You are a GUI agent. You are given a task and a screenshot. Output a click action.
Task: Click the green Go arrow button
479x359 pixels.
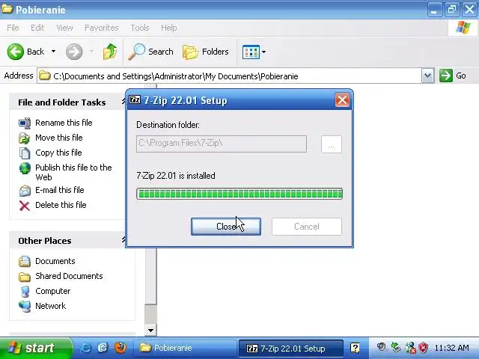point(446,76)
